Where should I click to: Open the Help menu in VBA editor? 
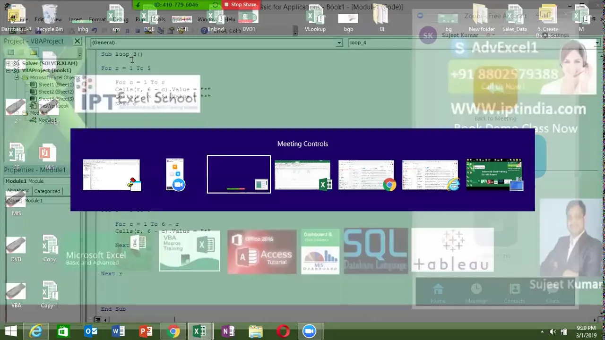230,20
